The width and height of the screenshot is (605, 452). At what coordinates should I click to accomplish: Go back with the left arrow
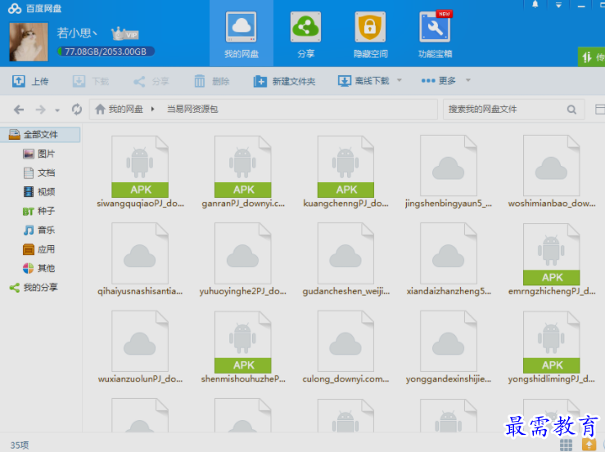(19, 110)
